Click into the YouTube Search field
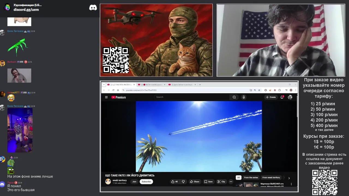This screenshot has height=196, width=349. tap(192, 97)
